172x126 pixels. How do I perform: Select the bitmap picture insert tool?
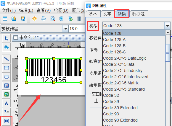click(x=7, y=94)
